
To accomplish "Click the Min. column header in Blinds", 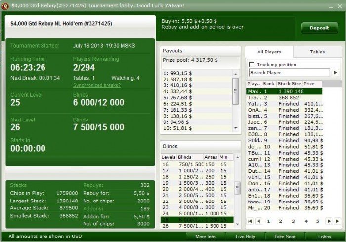I will click(x=225, y=157).
